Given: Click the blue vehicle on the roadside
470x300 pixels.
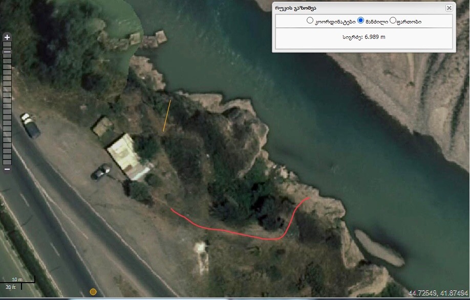Looking at the screenshot, I should coord(30,125).
